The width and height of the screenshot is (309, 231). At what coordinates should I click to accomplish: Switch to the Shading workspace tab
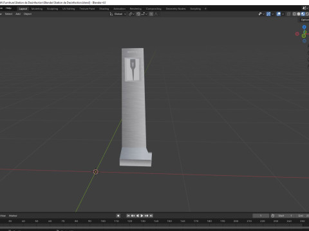coord(104,9)
